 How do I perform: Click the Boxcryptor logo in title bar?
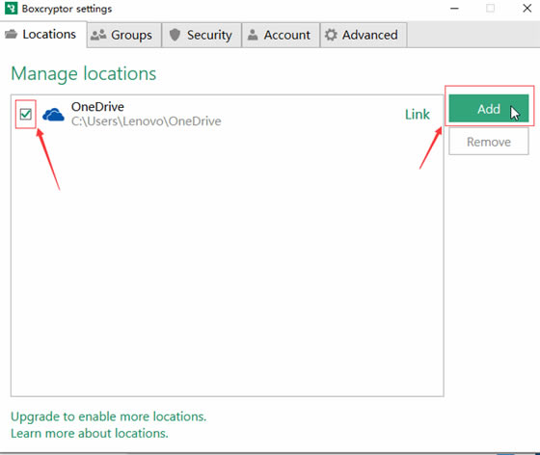[x=11, y=9]
